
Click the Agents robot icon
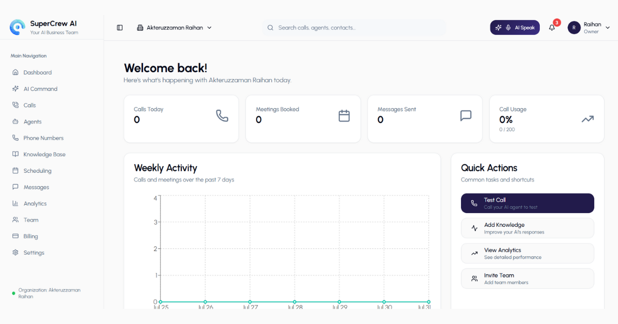click(x=15, y=121)
